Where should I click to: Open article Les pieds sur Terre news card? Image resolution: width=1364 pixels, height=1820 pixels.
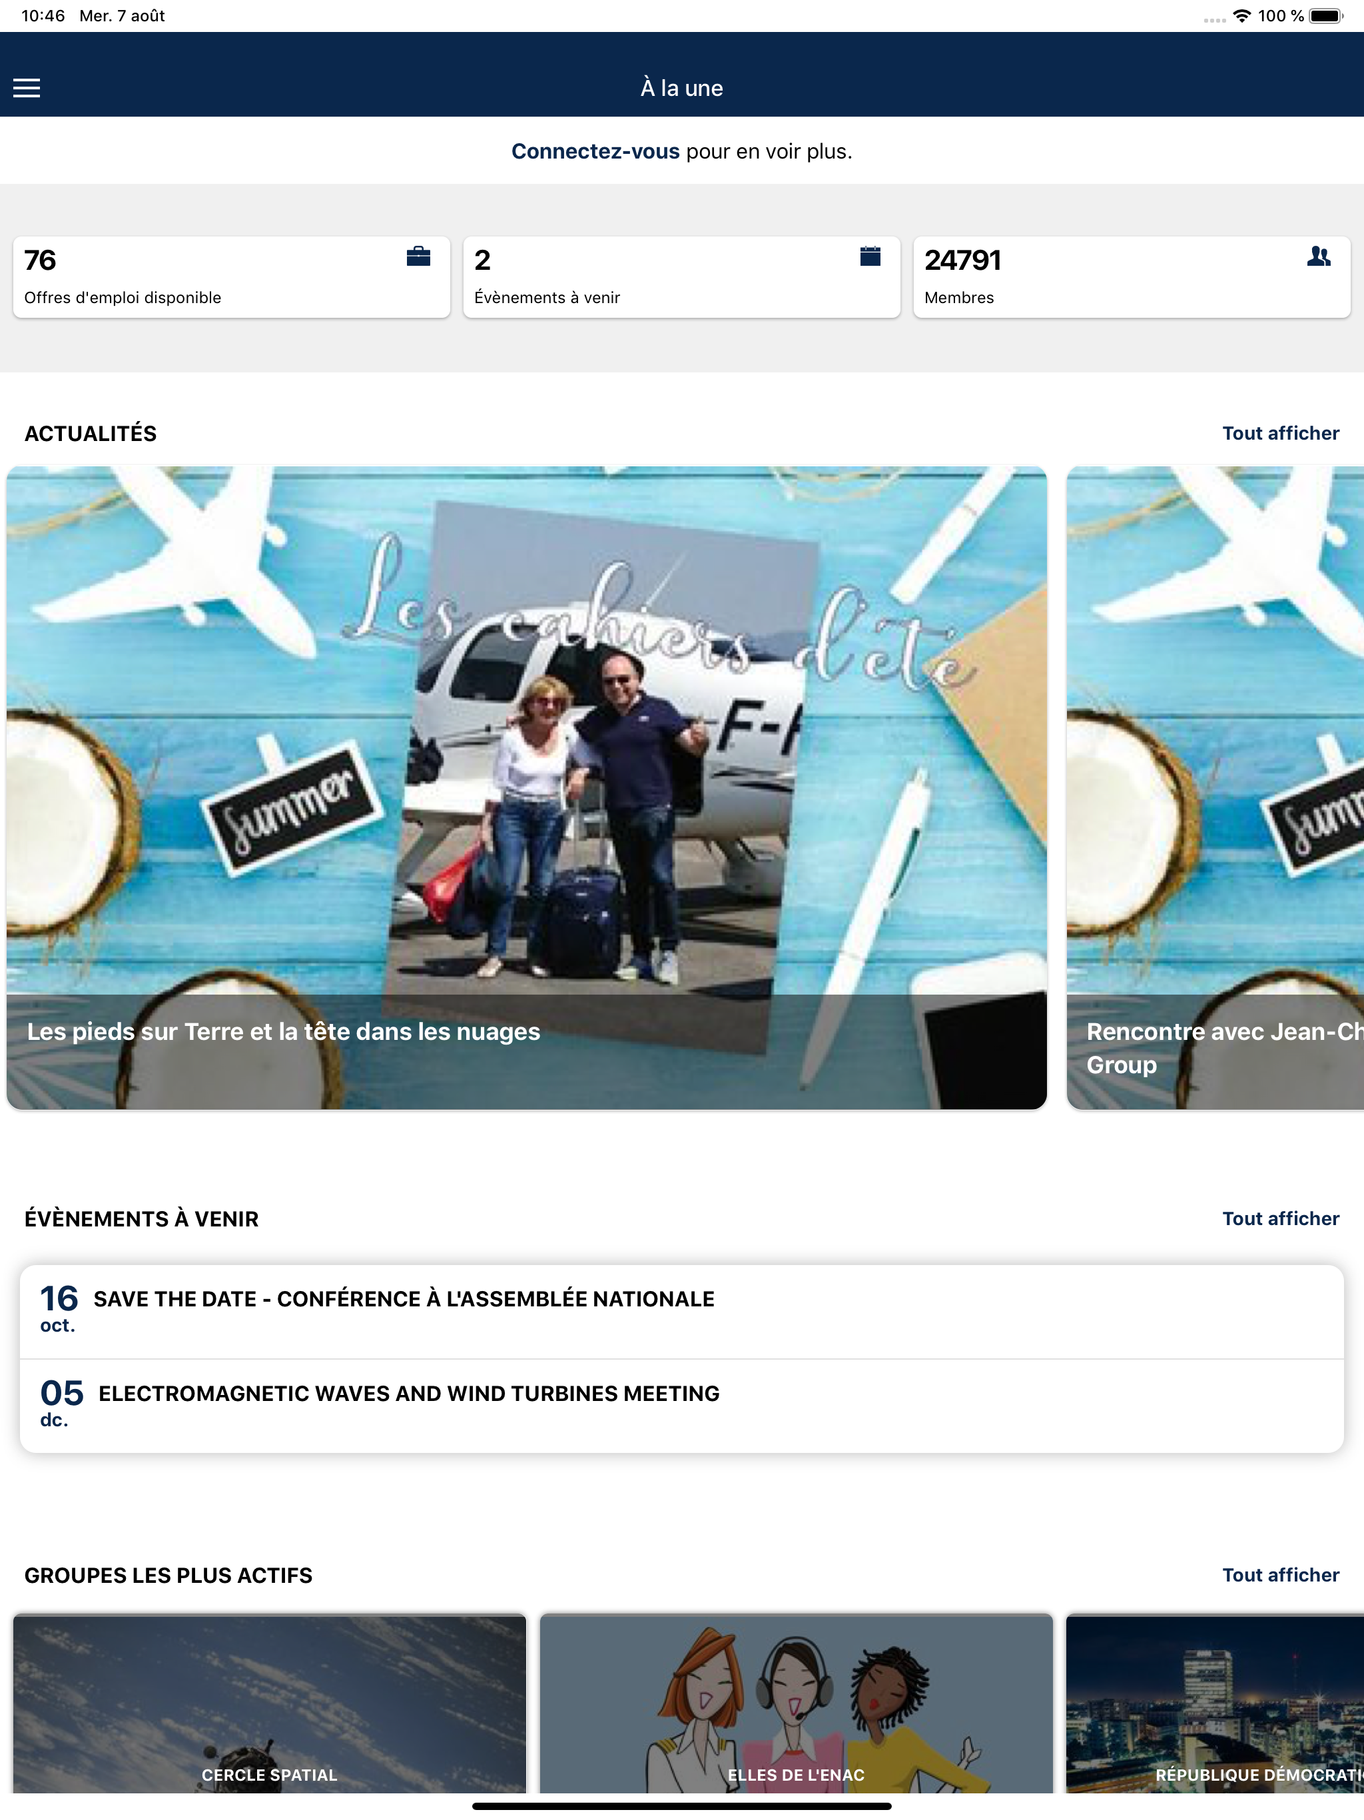527,788
